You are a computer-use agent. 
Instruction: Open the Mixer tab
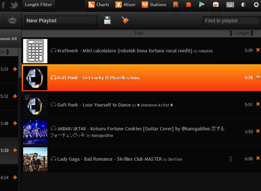(125, 5)
